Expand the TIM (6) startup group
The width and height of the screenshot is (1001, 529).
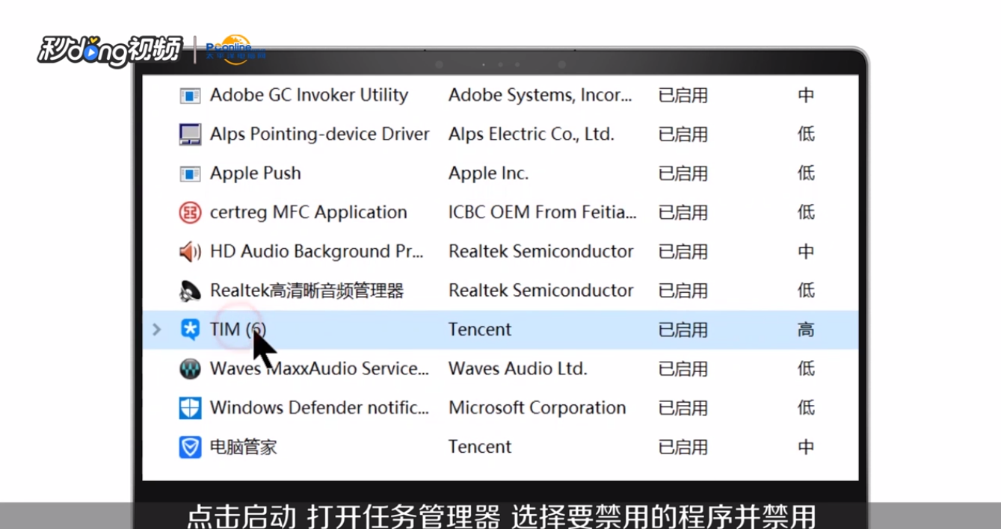156,330
